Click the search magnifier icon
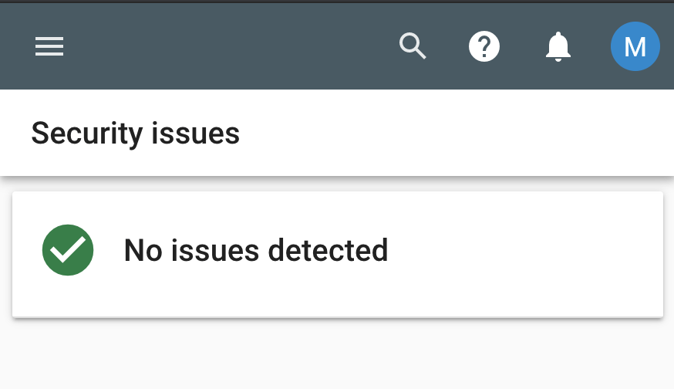The image size is (674, 389). (413, 47)
